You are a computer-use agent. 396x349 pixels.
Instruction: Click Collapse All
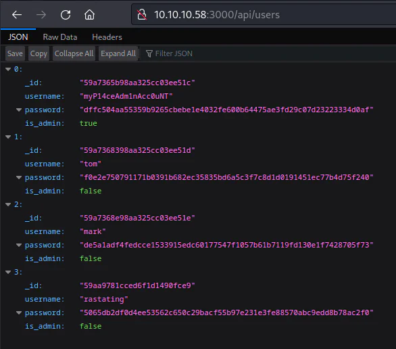74,53
